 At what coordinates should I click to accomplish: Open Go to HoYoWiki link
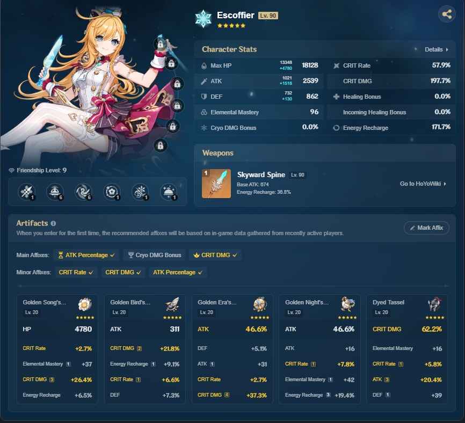[x=423, y=184]
